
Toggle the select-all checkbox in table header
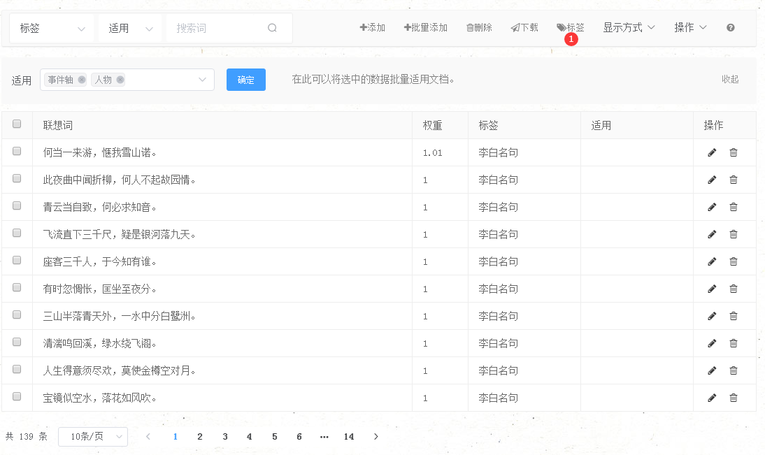click(x=17, y=124)
